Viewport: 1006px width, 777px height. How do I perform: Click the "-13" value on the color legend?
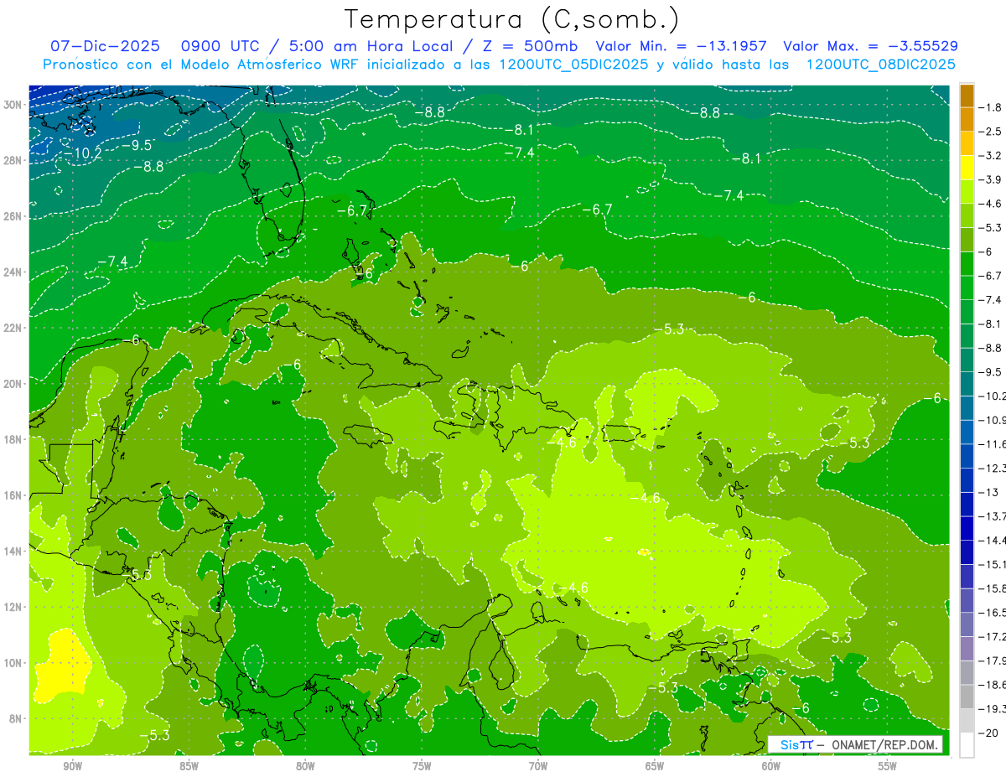click(989, 492)
